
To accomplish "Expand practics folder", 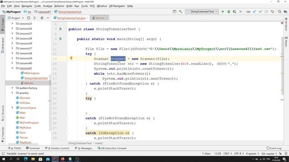I will point(12,93).
